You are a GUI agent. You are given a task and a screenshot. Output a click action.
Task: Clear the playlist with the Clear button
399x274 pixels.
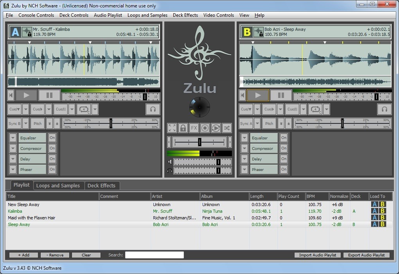[86, 255]
